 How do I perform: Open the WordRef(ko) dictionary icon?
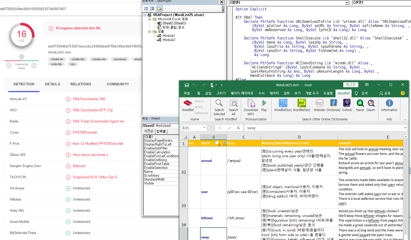(x=283, y=106)
